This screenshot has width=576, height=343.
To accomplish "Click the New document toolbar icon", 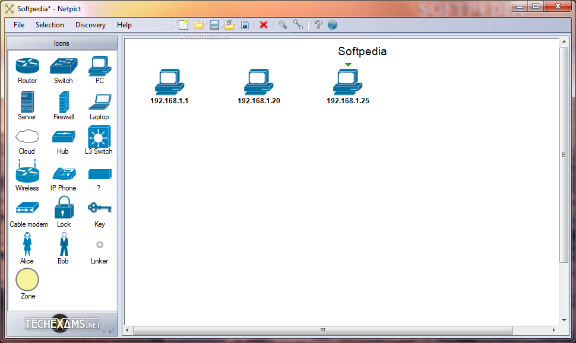I will coord(183,24).
